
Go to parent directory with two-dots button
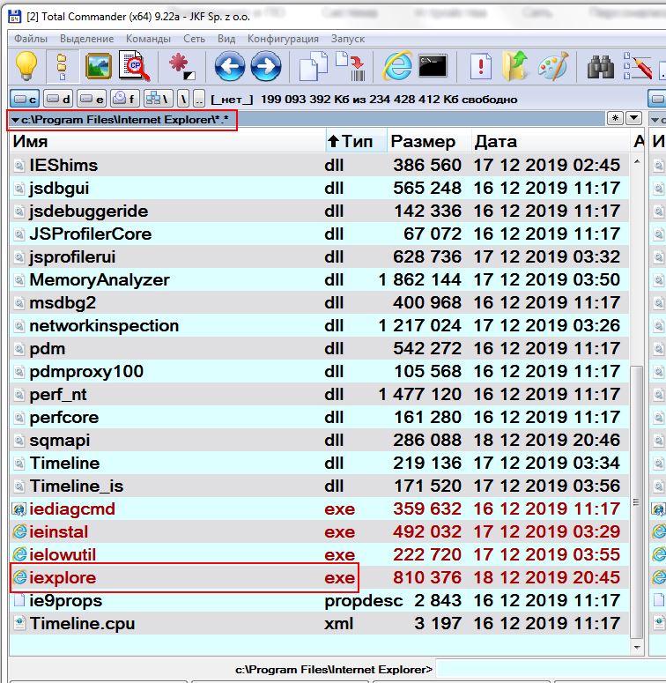pyautogui.click(x=199, y=100)
